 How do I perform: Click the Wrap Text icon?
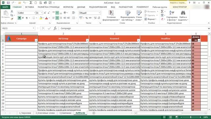click(x=74, y=13)
